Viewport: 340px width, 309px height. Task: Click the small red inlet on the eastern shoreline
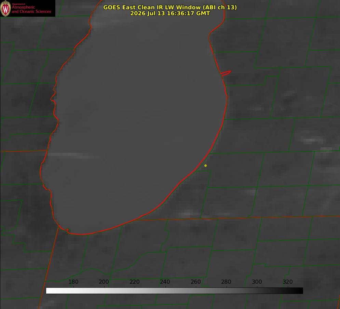[x=226, y=73]
